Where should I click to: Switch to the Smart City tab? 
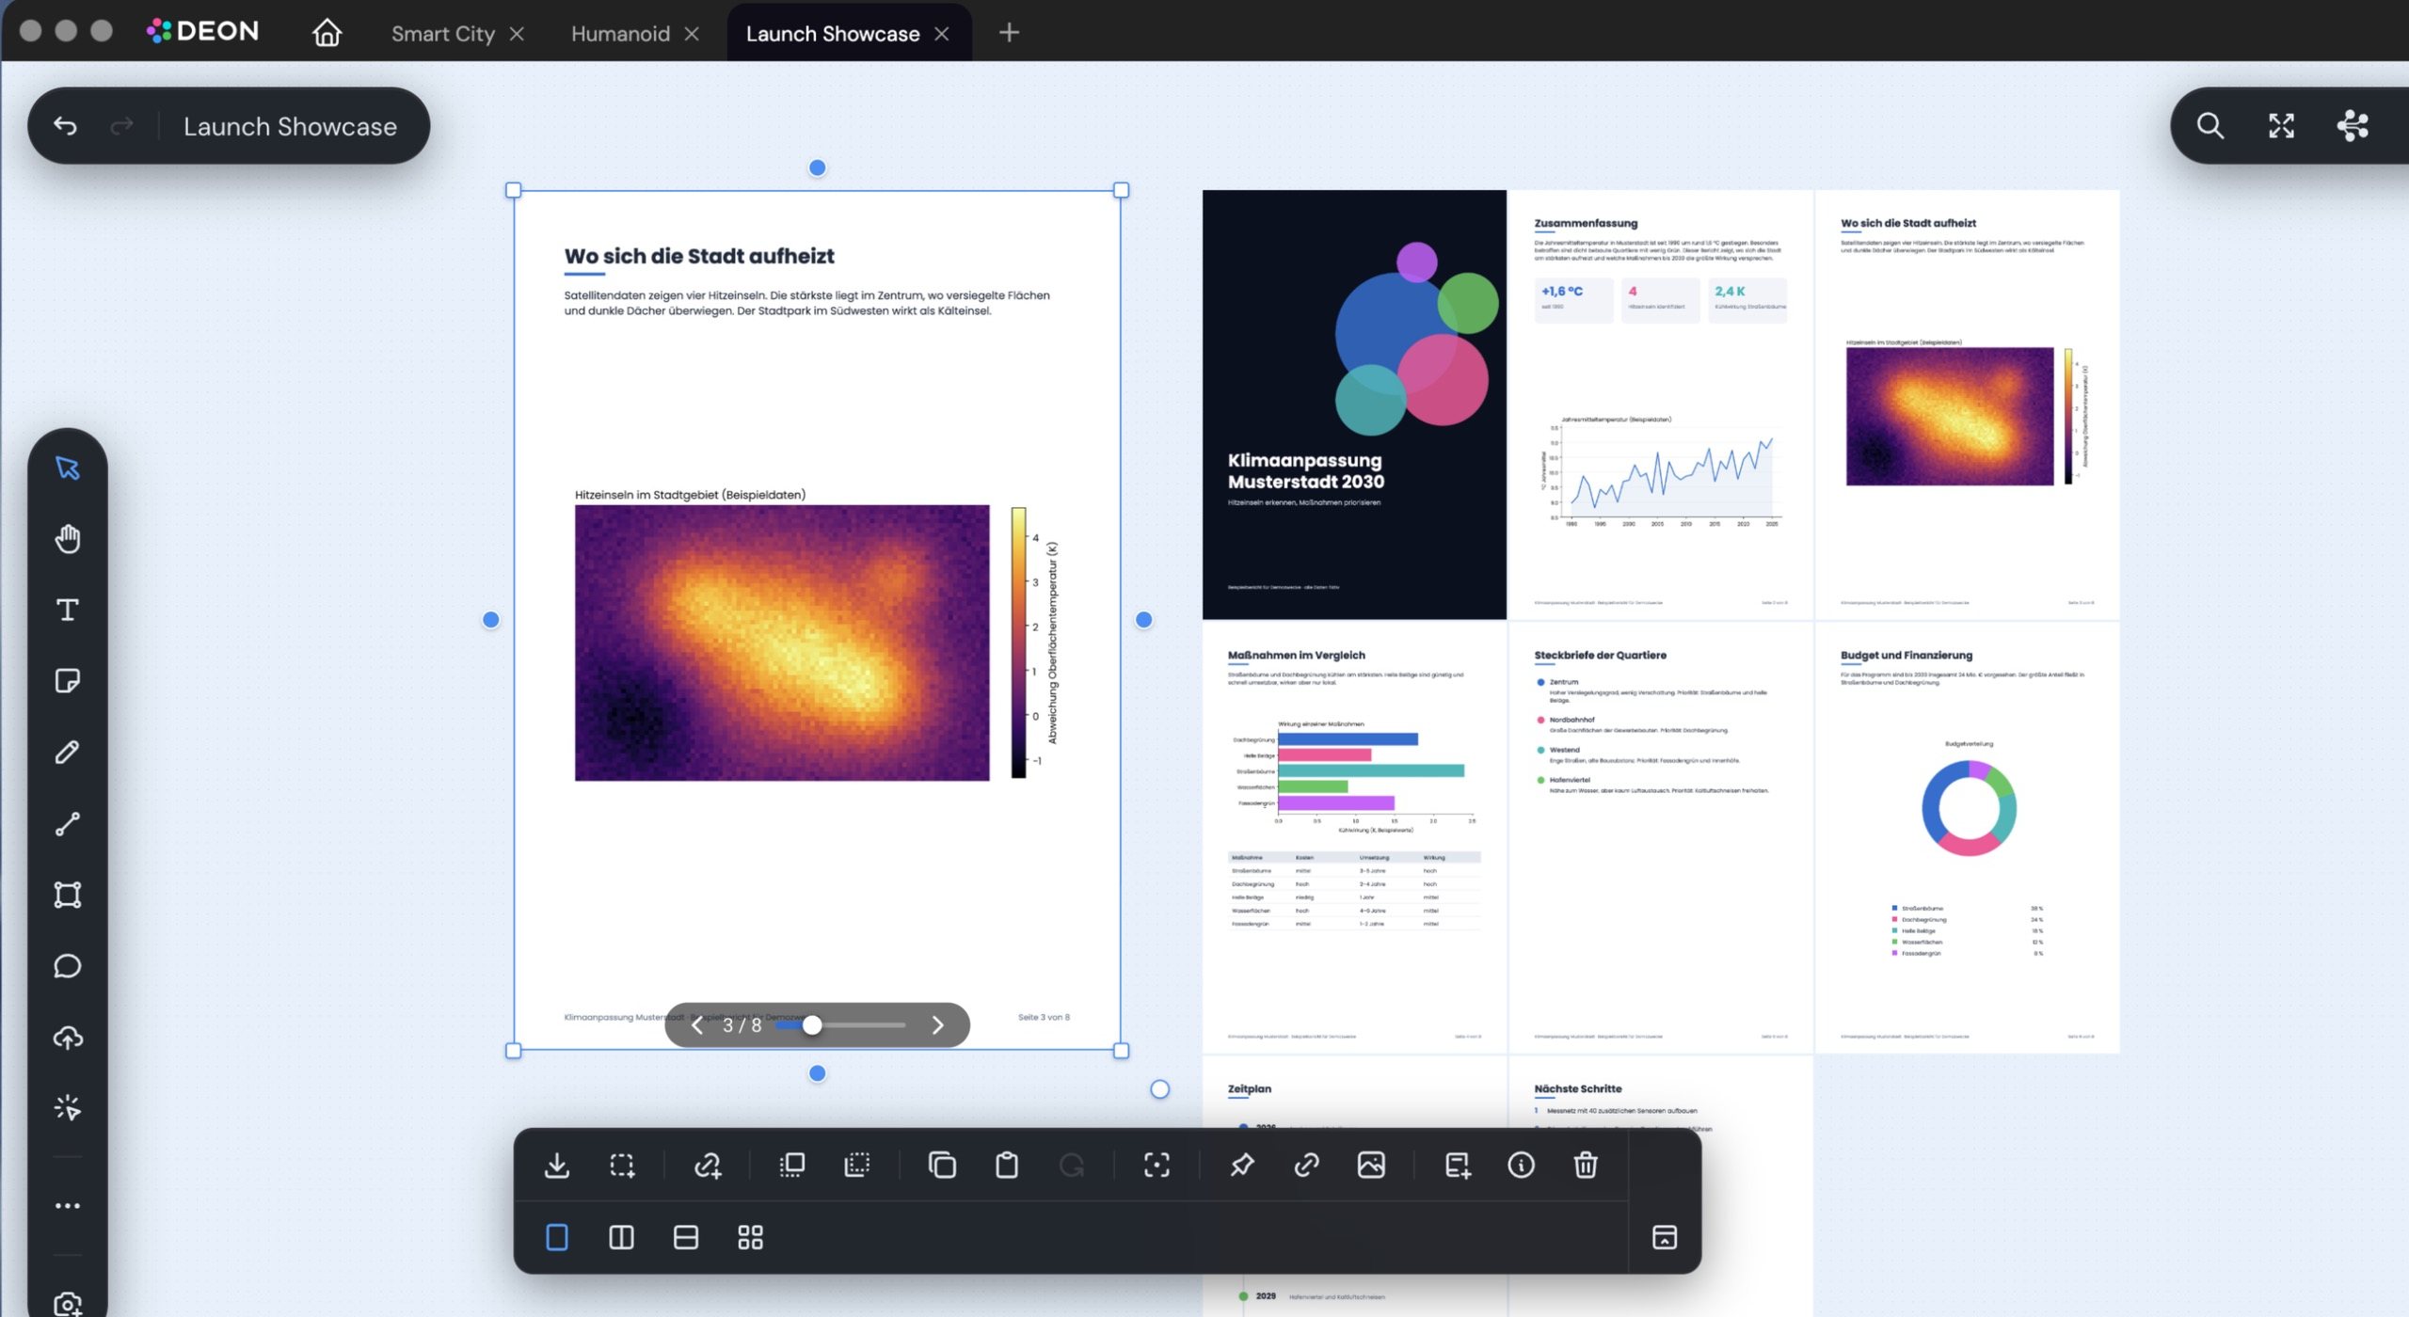coord(442,33)
